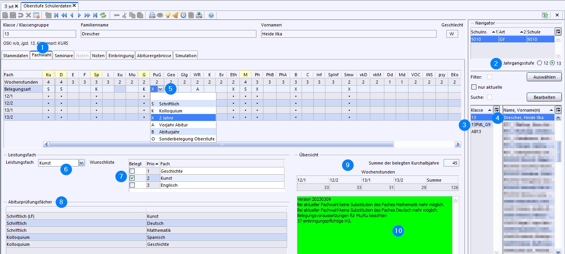This screenshot has height=254, width=565.
Task: Choose 'Sonderbelegung Oberstufe' option
Action: [183, 139]
